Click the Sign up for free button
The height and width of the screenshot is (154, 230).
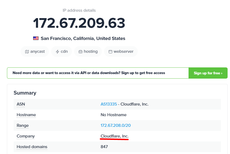(208, 73)
